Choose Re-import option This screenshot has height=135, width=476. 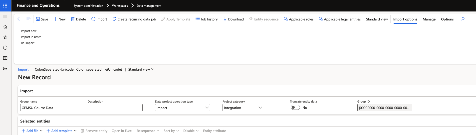coord(28,43)
